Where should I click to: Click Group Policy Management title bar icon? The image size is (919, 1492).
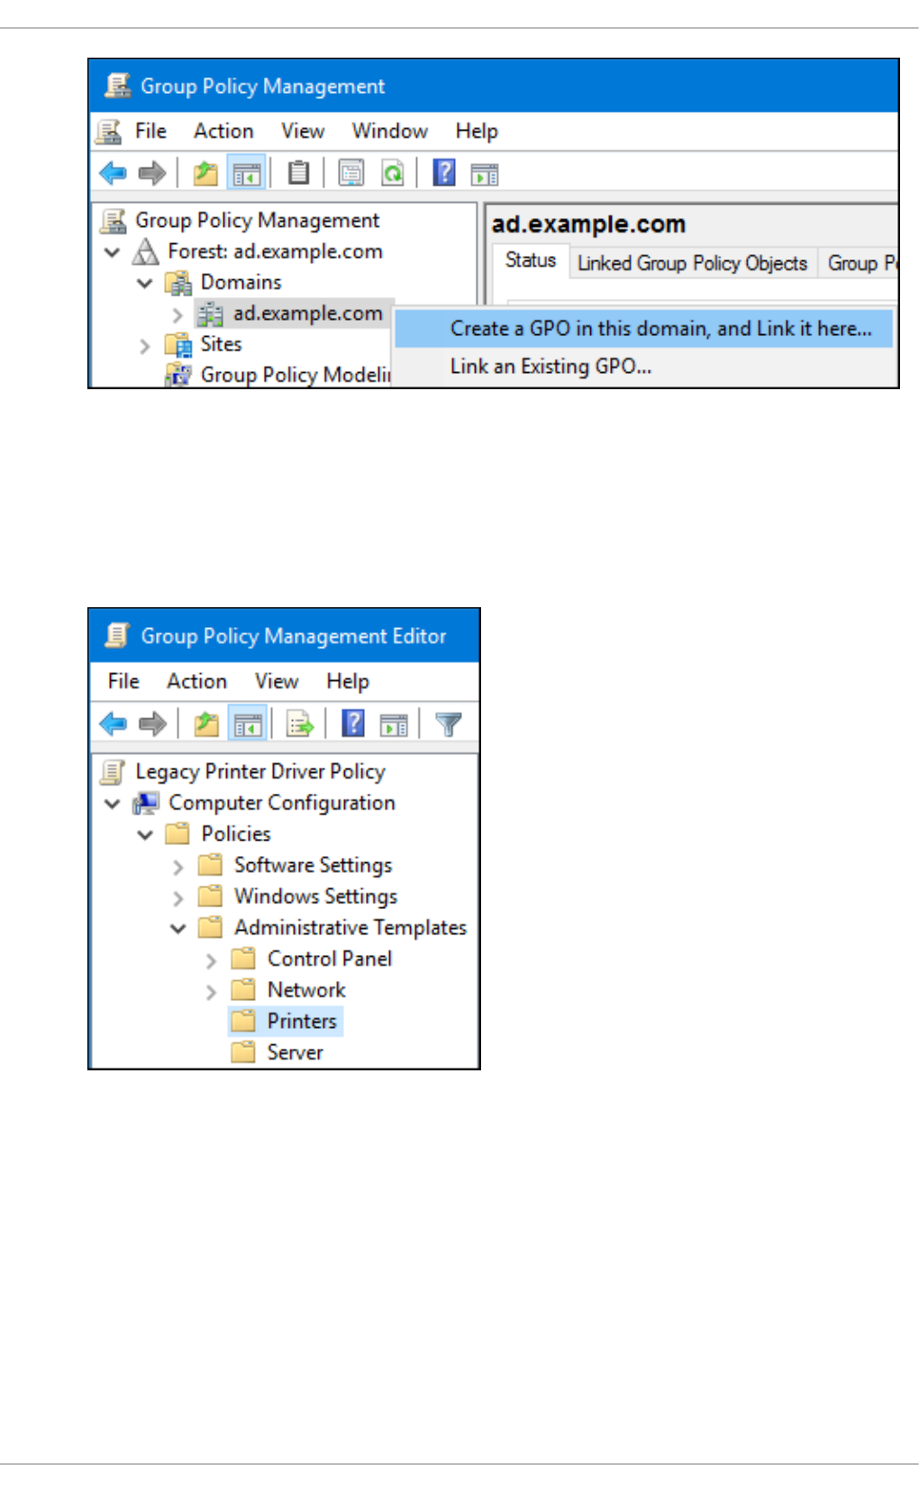(x=117, y=86)
